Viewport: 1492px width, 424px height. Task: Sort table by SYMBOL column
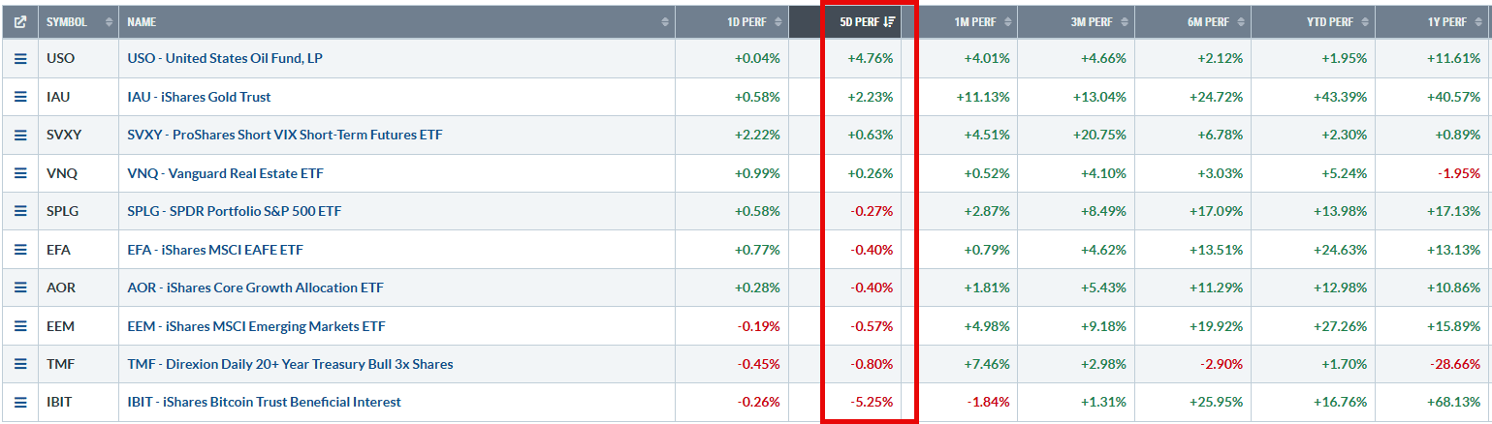click(79, 21)
